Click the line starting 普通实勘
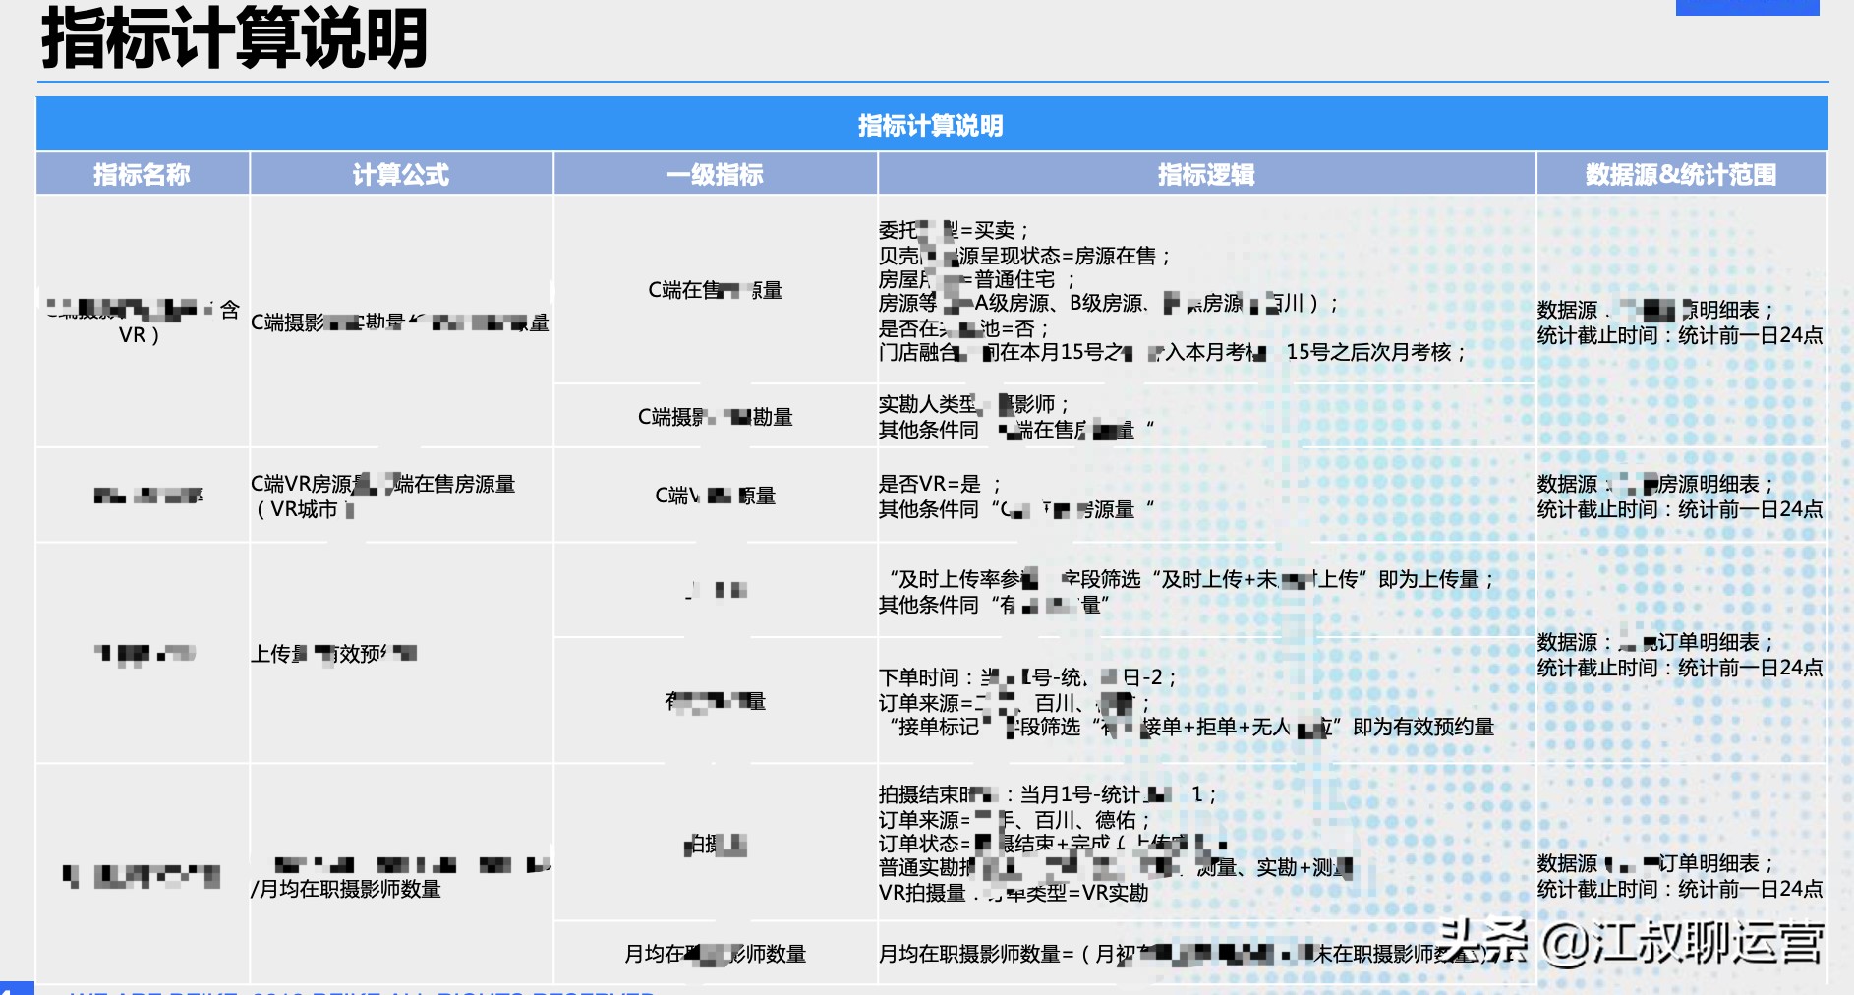 tap(1116, 867)
